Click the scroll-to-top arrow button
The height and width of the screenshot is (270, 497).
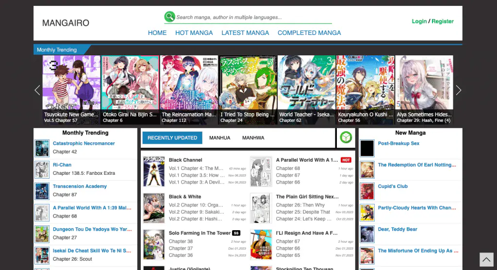pyautogui.click(x=486, y=259)
